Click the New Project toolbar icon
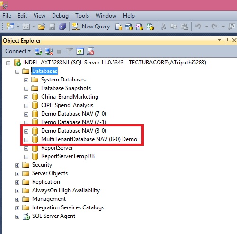The image size is (237, 234). point(10,27)
